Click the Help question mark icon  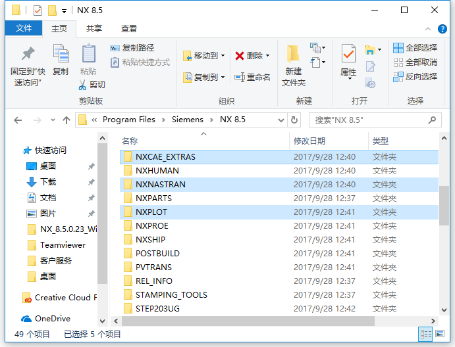point(442,29)
